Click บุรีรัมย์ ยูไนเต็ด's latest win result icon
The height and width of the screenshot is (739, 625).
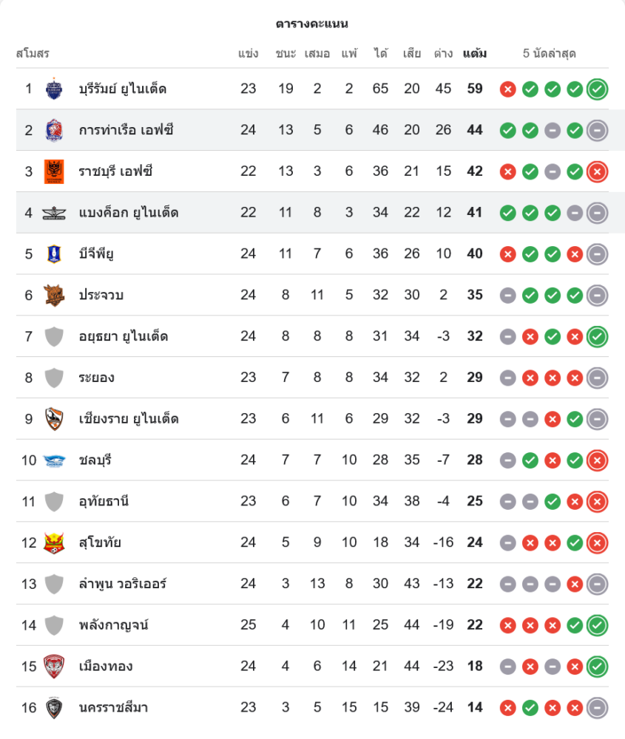pyautogui.click(x=597, y=89)
